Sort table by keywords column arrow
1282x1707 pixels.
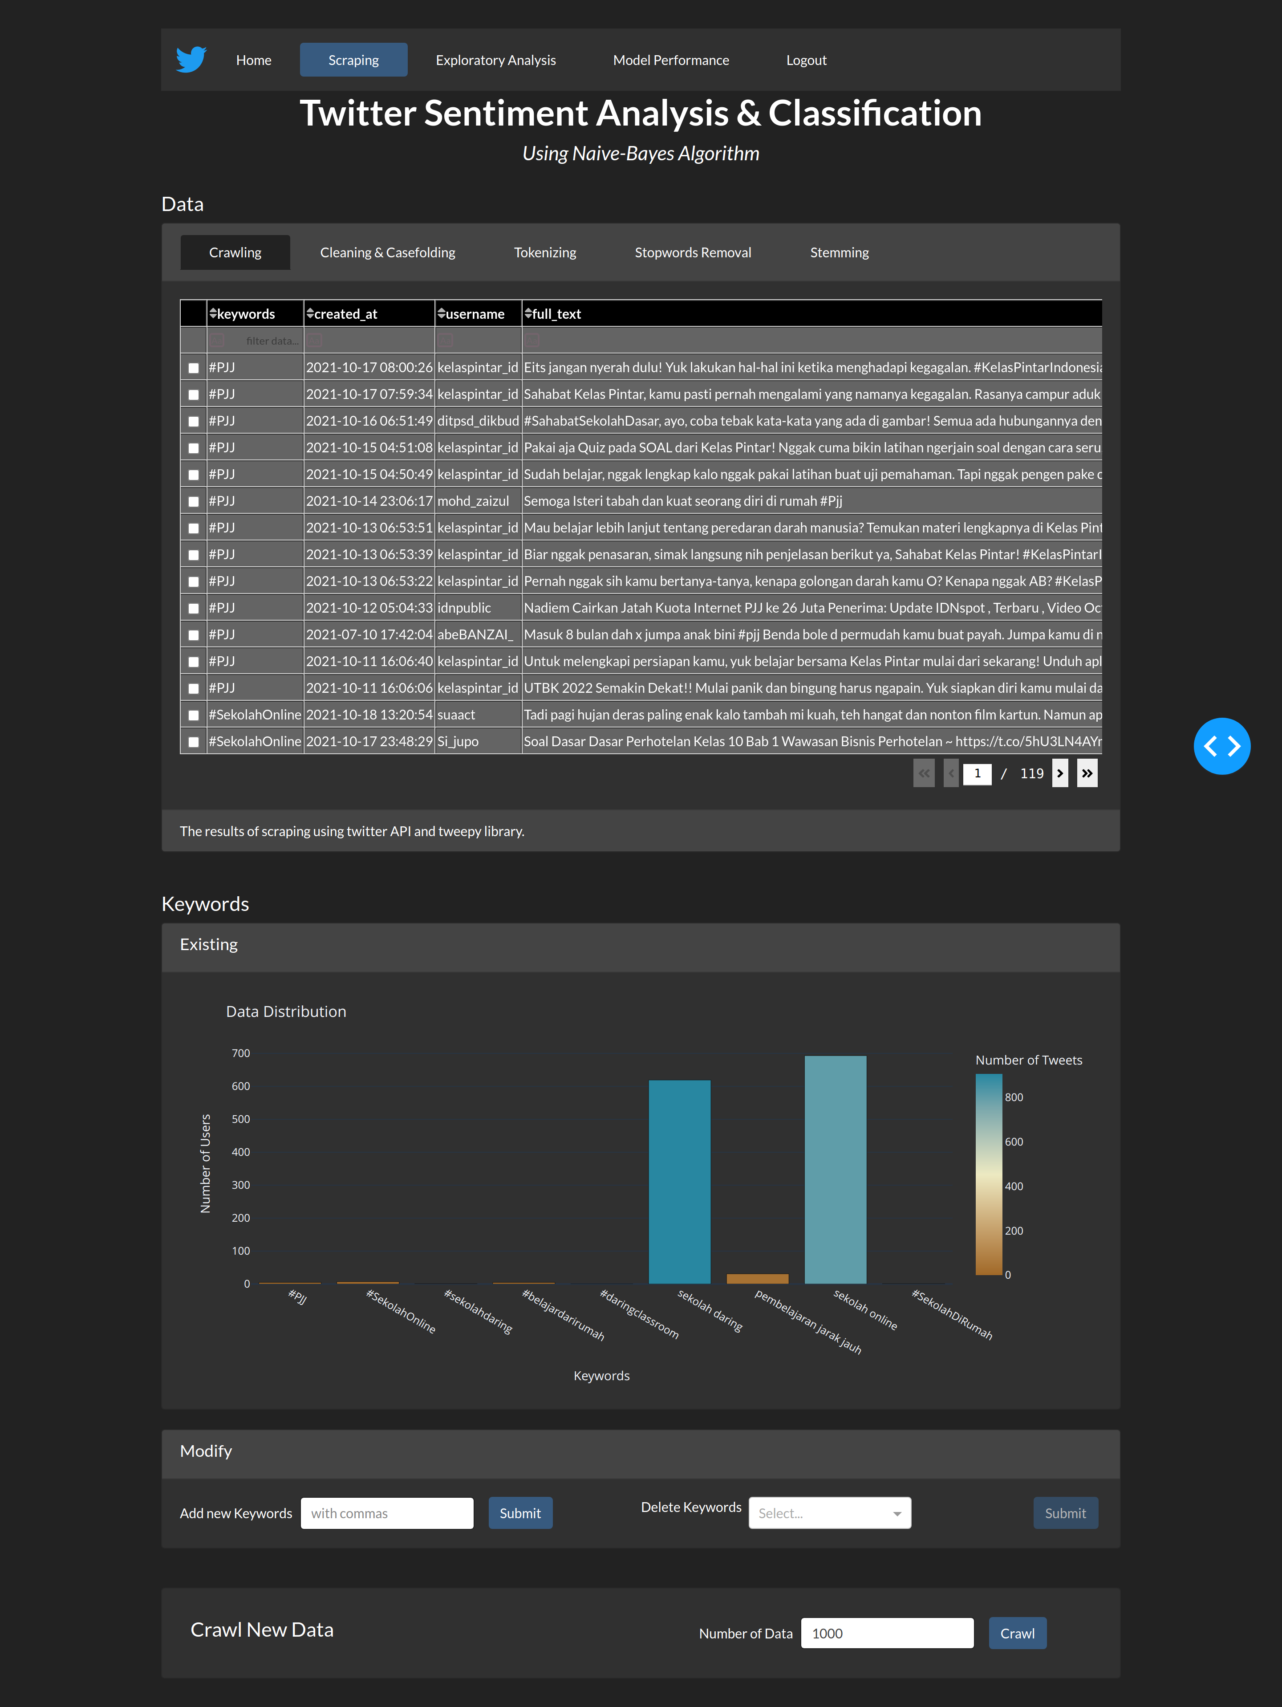click(213, 313)
